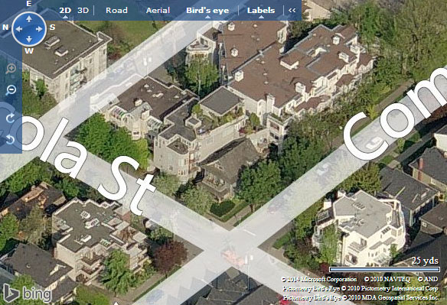Image resolution: width=447 pixels, height=305 pixels.
Task: Toggle map Labels on or off
Action: coord(261,11)
